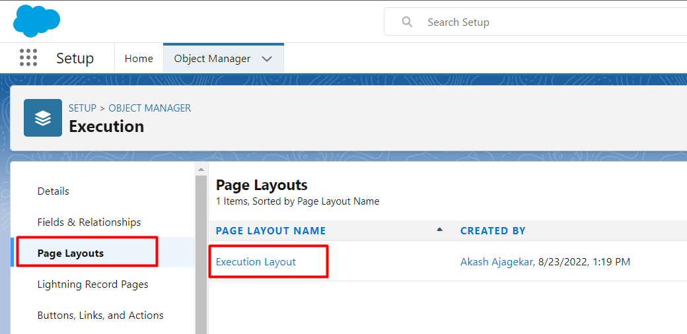Screen dimensions: 687x334
Task: Select Page Layouts in the sidebar
Action: [x=71, y=253]
